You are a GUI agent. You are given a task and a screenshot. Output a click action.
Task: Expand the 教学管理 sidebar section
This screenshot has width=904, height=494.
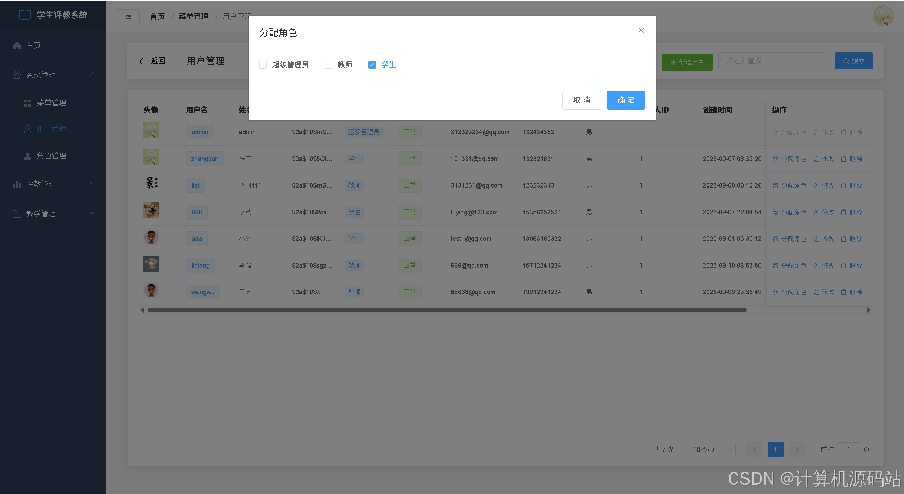click(53, 214)
